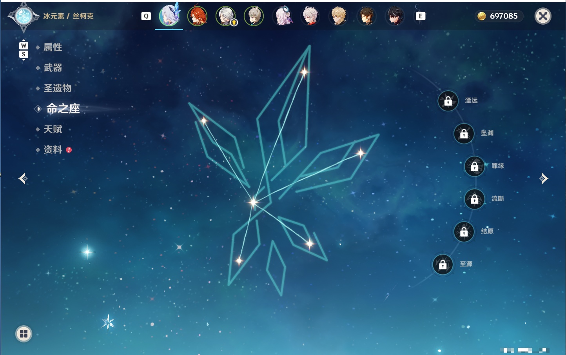The height and width of the screenshot is (355, 566).
Task: Close the character screen with X button
Action: point(543,16)
